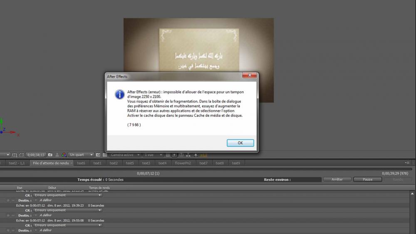Click the render progress bar

[x=206, y=169]
